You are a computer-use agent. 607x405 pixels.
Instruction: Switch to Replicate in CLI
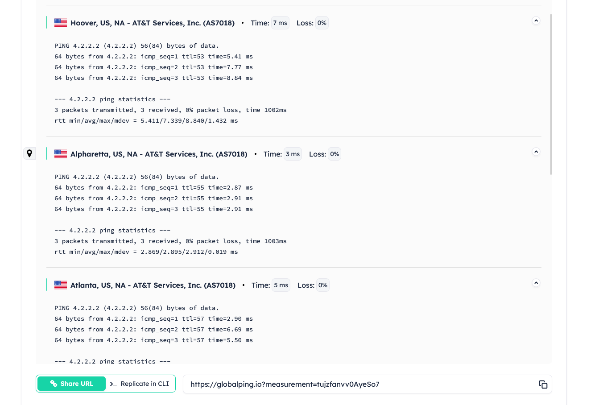140,384
